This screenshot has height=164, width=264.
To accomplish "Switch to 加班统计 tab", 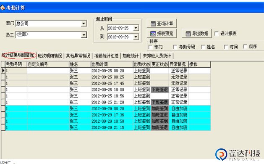I will [131, 56].
